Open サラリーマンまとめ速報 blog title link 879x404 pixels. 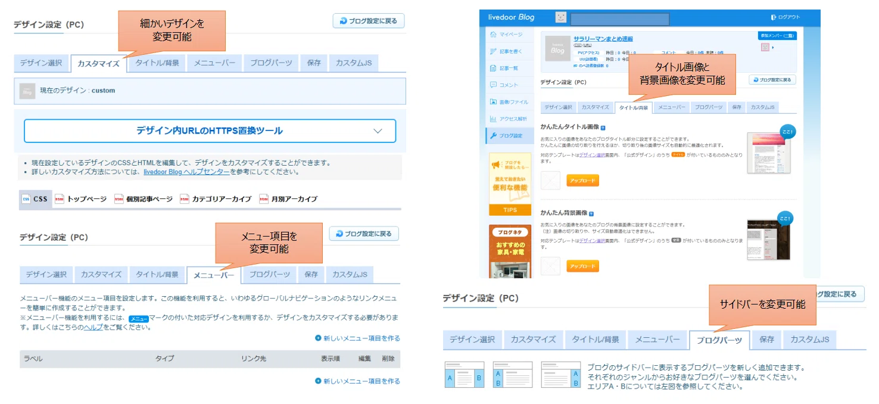pos(603,39)
